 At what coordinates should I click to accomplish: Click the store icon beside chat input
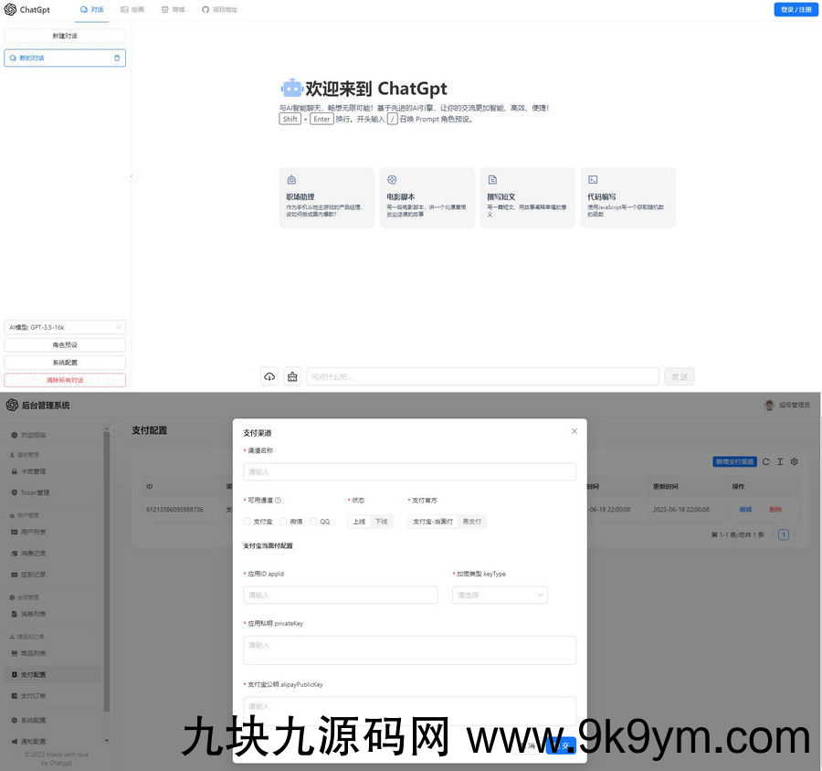click(292, 376)
